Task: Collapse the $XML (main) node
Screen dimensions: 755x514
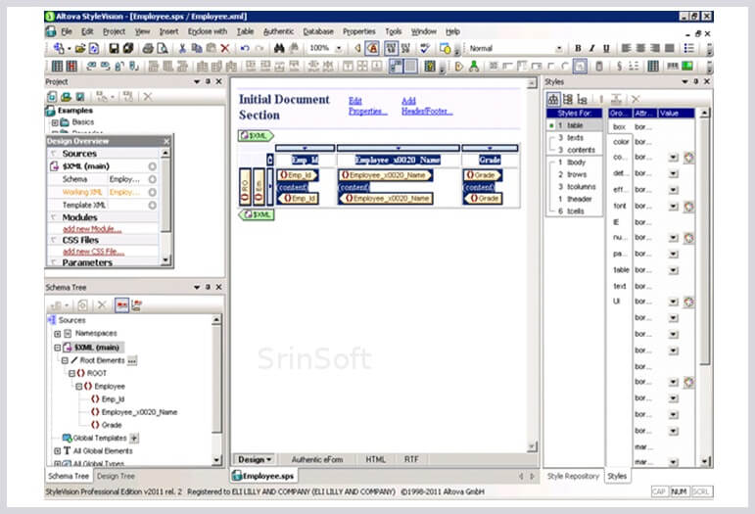Action: pos(58,348)
